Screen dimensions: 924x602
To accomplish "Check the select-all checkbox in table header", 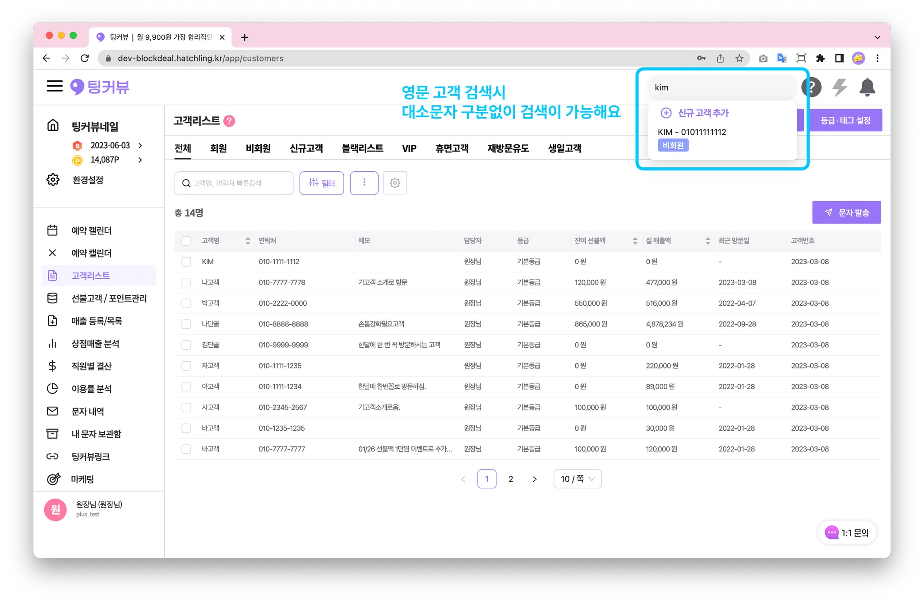I will (186, 241).
